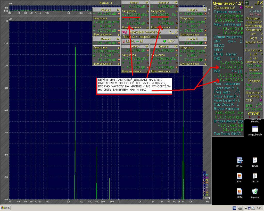Open Канал 3 Синусоида waveform selector
Viewport: 264px width, 211px height.
pos(106,18)
